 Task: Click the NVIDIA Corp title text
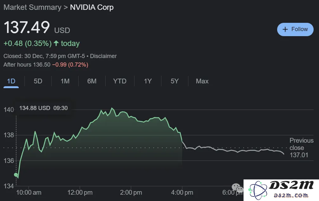pyautogui.click(x=92, y=7)
